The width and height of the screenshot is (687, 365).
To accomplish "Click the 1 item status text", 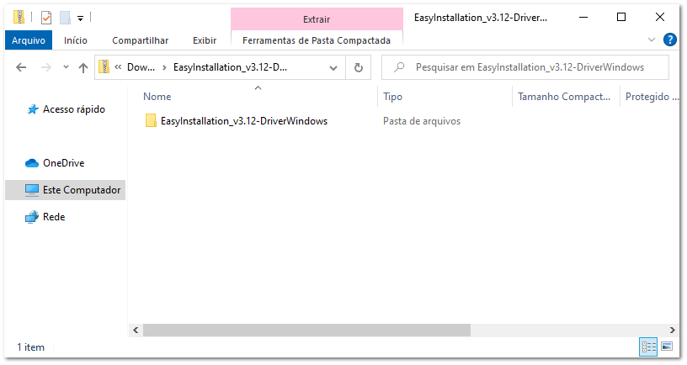I will click(x=30, y=347).
